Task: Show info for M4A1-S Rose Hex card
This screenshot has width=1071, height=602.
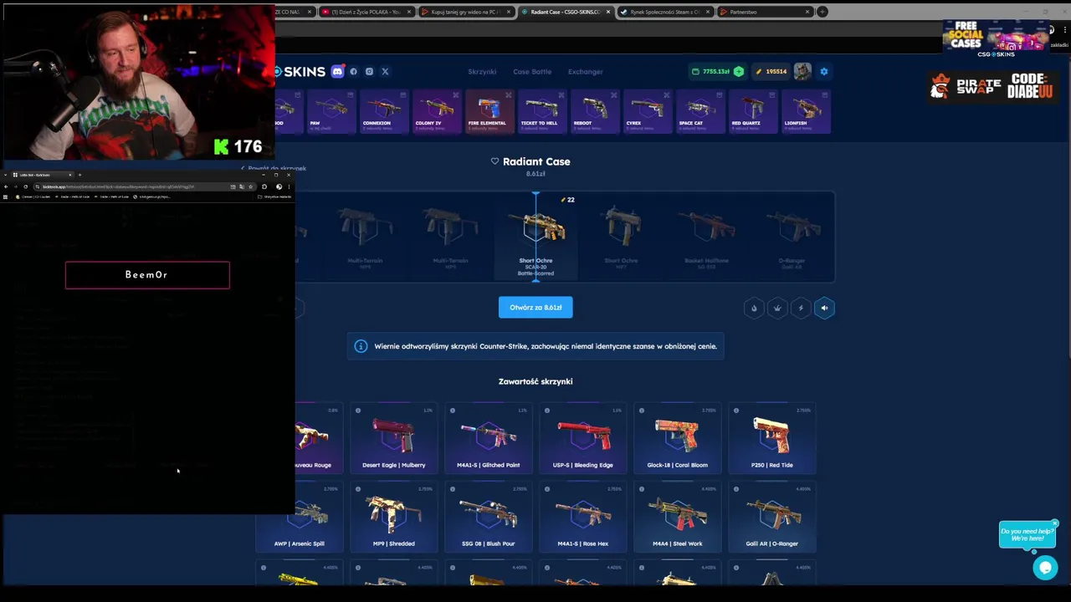Action: coord(547,489)
